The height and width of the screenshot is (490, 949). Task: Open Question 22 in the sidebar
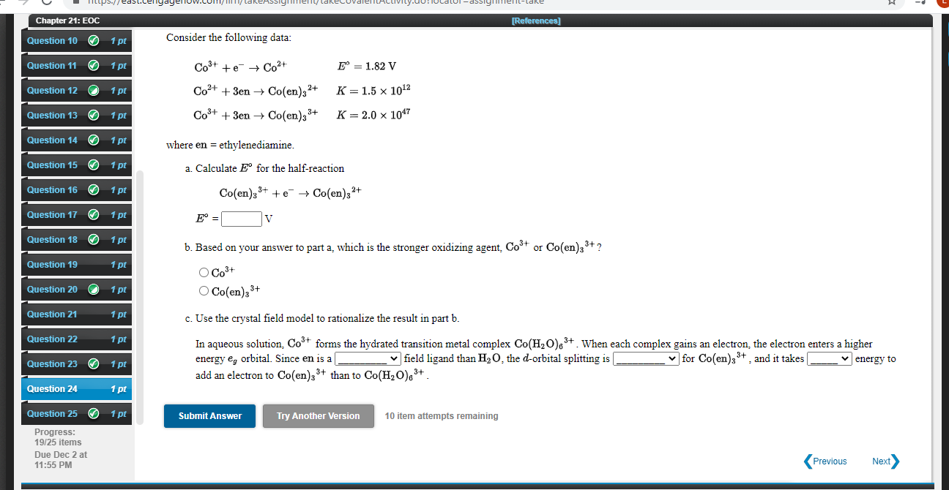[77, 339]
